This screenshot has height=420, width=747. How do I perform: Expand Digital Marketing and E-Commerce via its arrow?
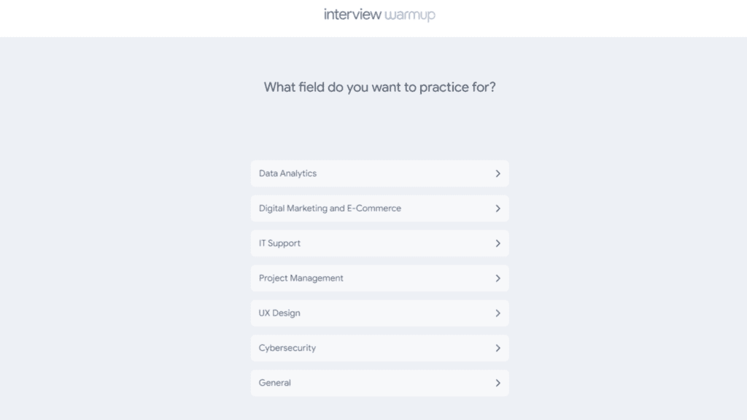pos(498,209)
